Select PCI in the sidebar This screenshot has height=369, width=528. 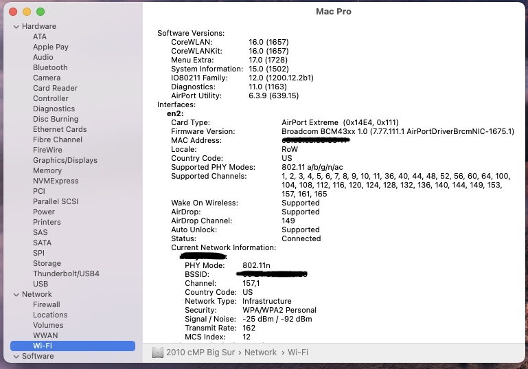(x=39, y=191)
